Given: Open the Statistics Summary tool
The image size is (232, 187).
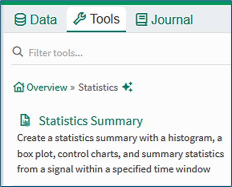Looking at the screenshot, I should coord(91,121).
